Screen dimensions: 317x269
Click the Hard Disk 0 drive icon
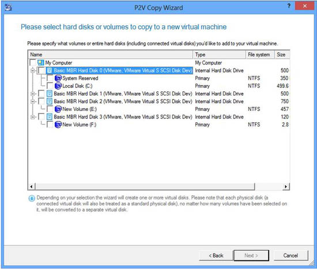point(50,70)
